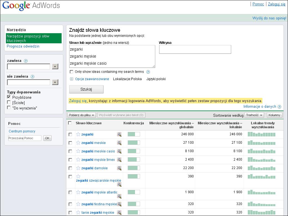The image size is (288, 216).
Task: Click 'Zaloguj się' in yellow notice
Action: (78, 101)
